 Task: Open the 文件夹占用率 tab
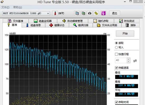tap(107, 25)
